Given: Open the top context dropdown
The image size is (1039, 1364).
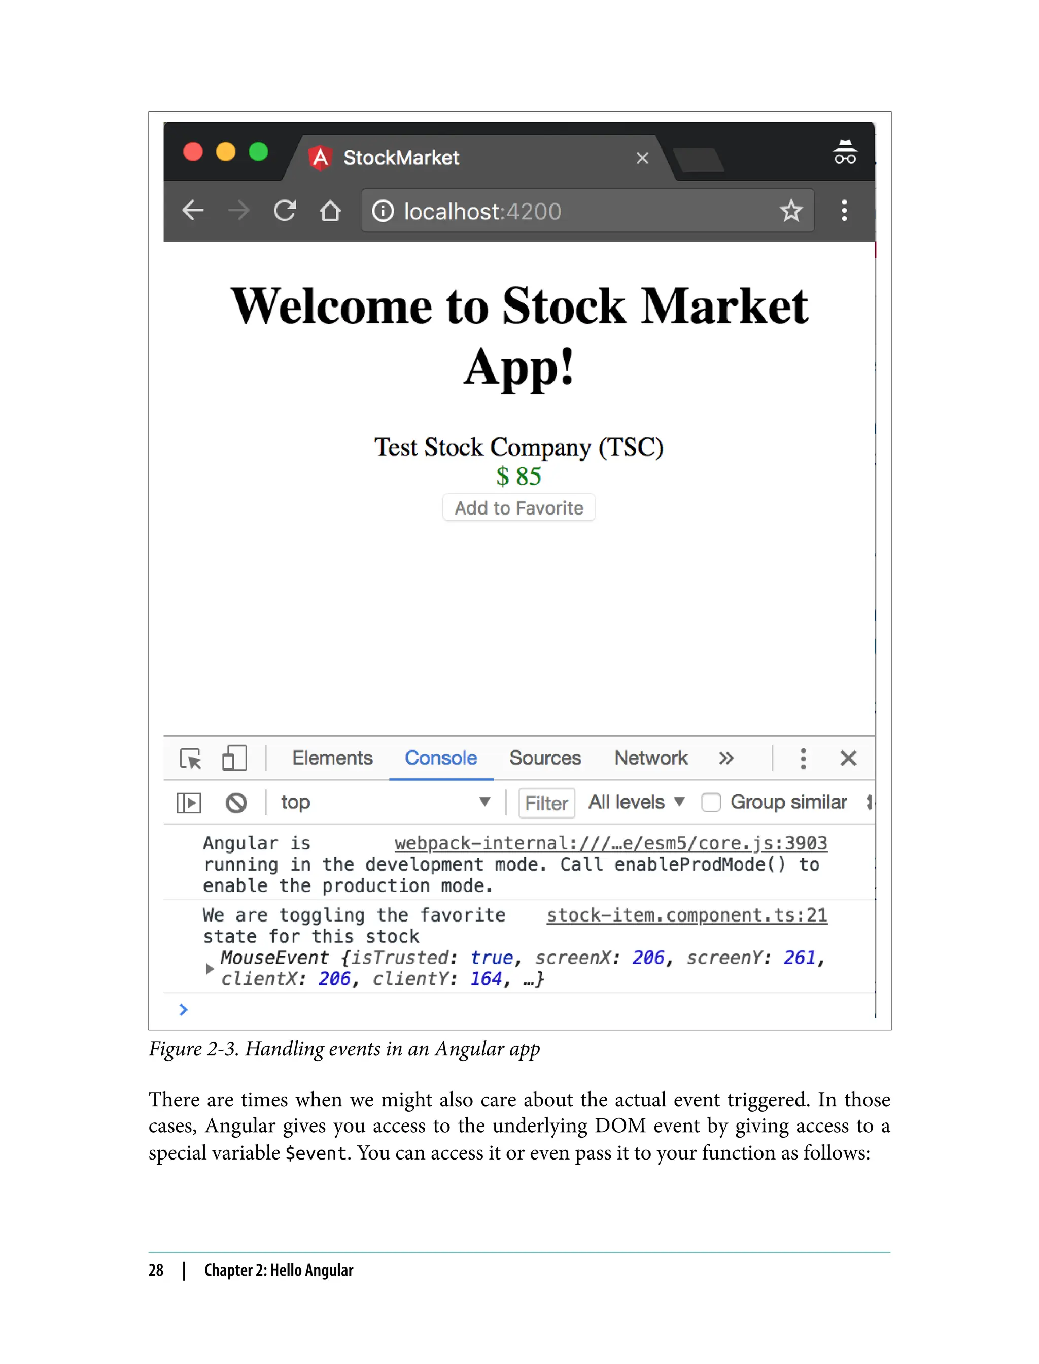Looking at the screenshot, I should click(x=384, y=802).
